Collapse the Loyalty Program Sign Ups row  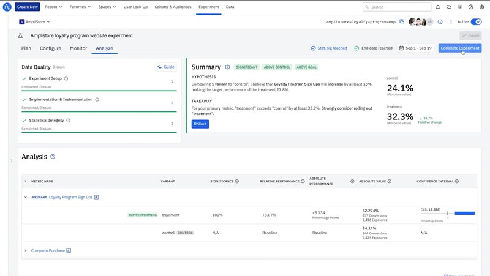[x=25, y=197]
